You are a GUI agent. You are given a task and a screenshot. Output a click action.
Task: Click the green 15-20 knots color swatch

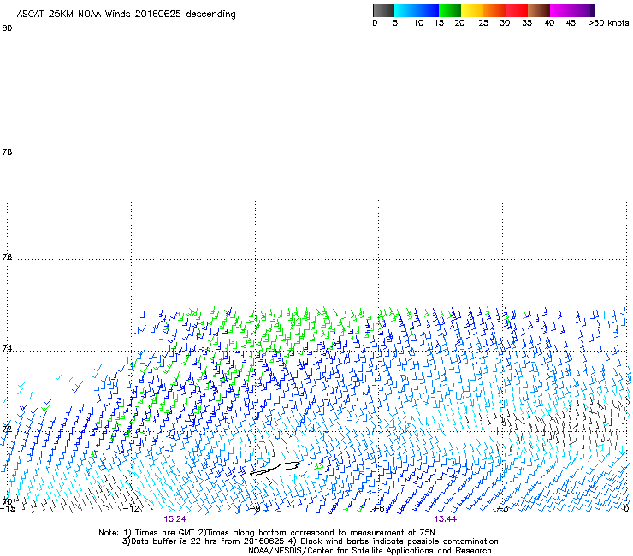coord(450,10)
